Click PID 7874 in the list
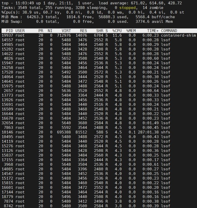This screenshot has width=197, height=208. point(9,201)
